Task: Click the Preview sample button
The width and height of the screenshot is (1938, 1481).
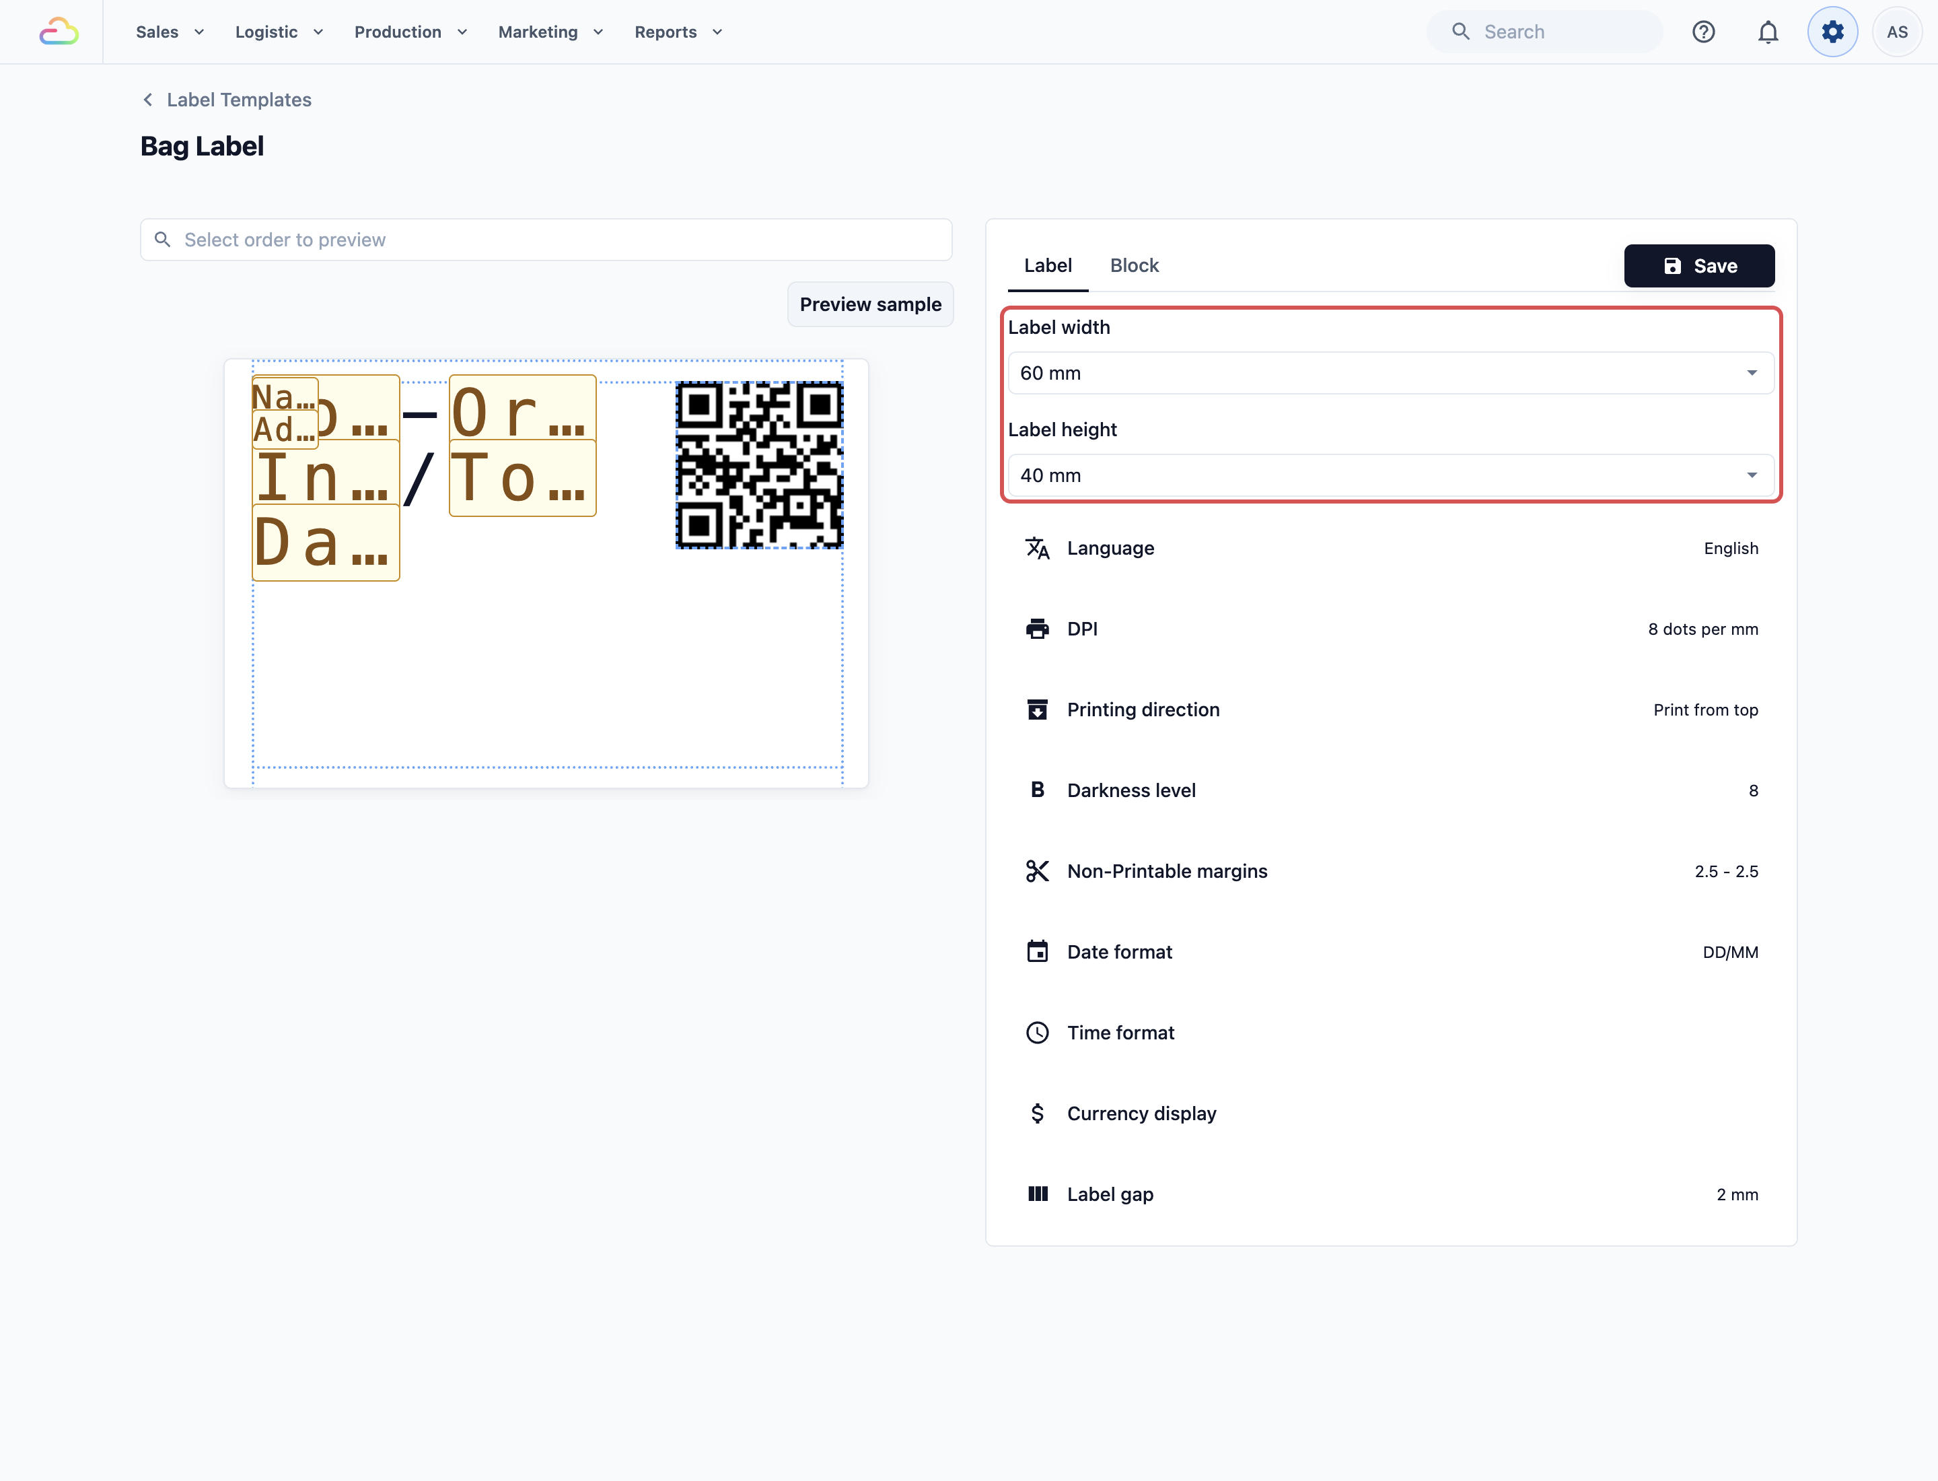Action: pos(870,304)
